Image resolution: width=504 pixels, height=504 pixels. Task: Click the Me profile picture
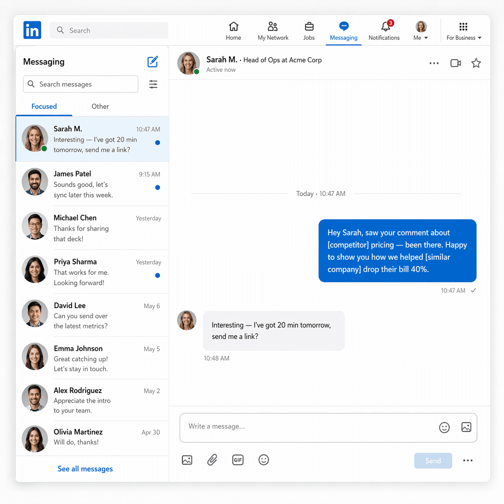421,27
